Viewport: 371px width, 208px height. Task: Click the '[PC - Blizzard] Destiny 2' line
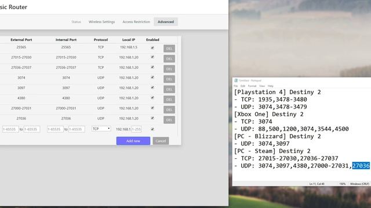click(277, 136)
